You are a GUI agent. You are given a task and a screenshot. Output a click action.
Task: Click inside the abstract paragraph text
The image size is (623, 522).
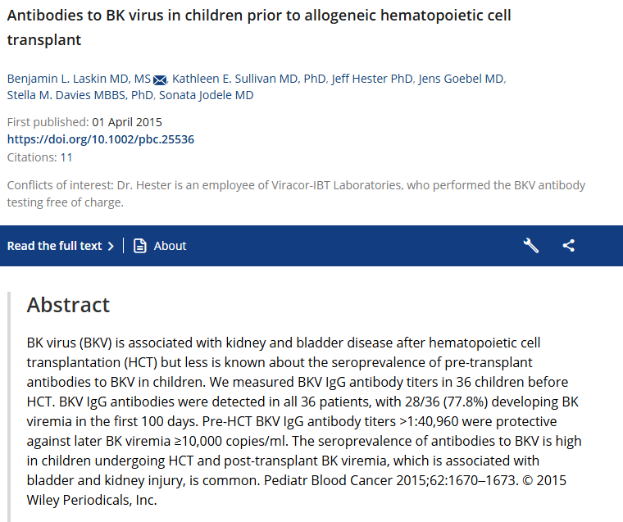[x=303, y=420]
